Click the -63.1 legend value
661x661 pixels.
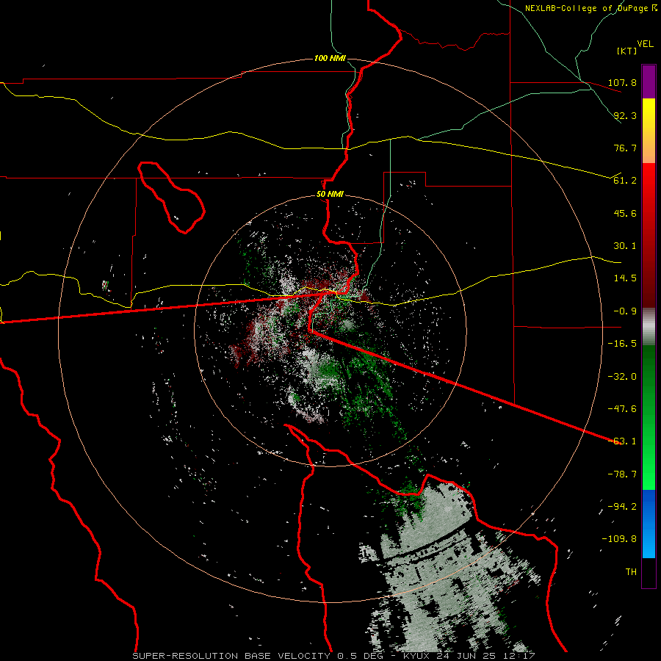(622, 441)
